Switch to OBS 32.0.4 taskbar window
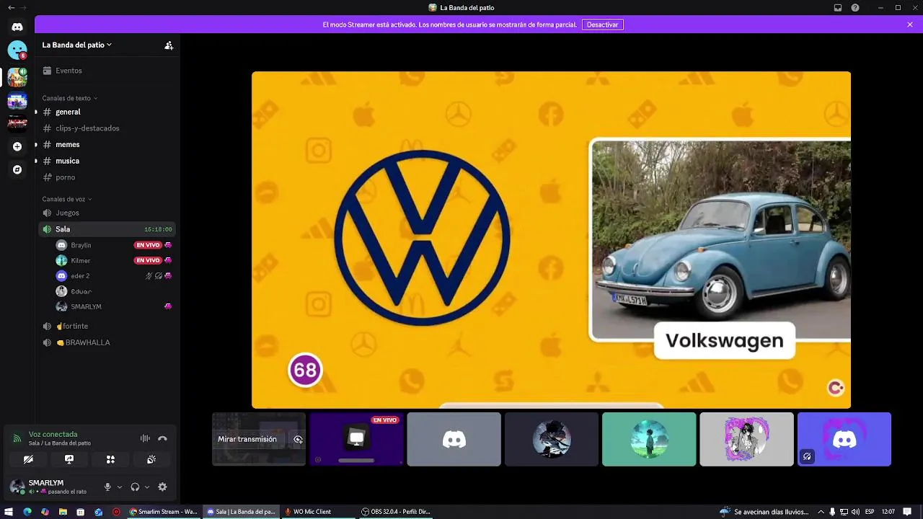 coord(396,512)
